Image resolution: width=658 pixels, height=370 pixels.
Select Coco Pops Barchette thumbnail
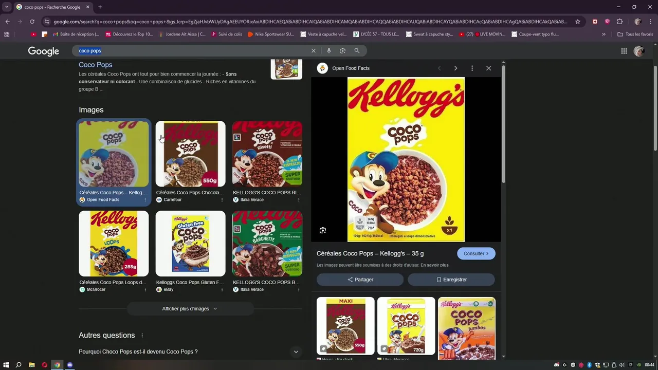pyautogui.click(x=267, y=244)
